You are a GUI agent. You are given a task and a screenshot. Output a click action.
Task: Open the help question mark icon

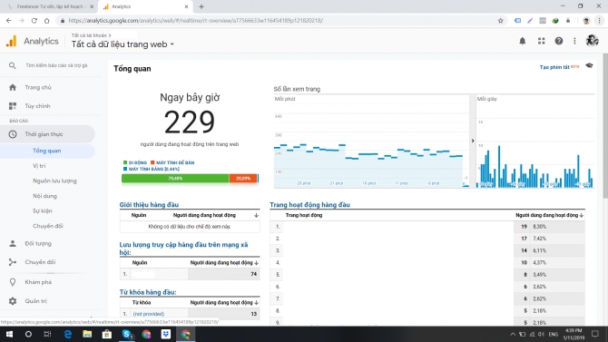coord(559,41)
